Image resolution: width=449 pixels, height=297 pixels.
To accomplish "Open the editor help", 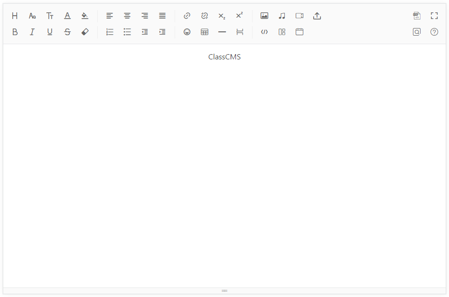I will [x=434, y=32].
